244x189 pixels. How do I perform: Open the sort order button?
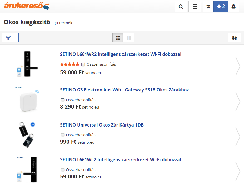tap(234, 38)
